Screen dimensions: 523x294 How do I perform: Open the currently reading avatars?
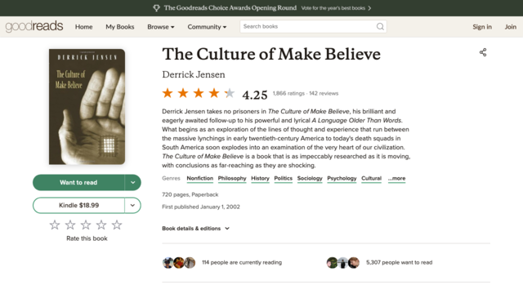tap(179, 263)
